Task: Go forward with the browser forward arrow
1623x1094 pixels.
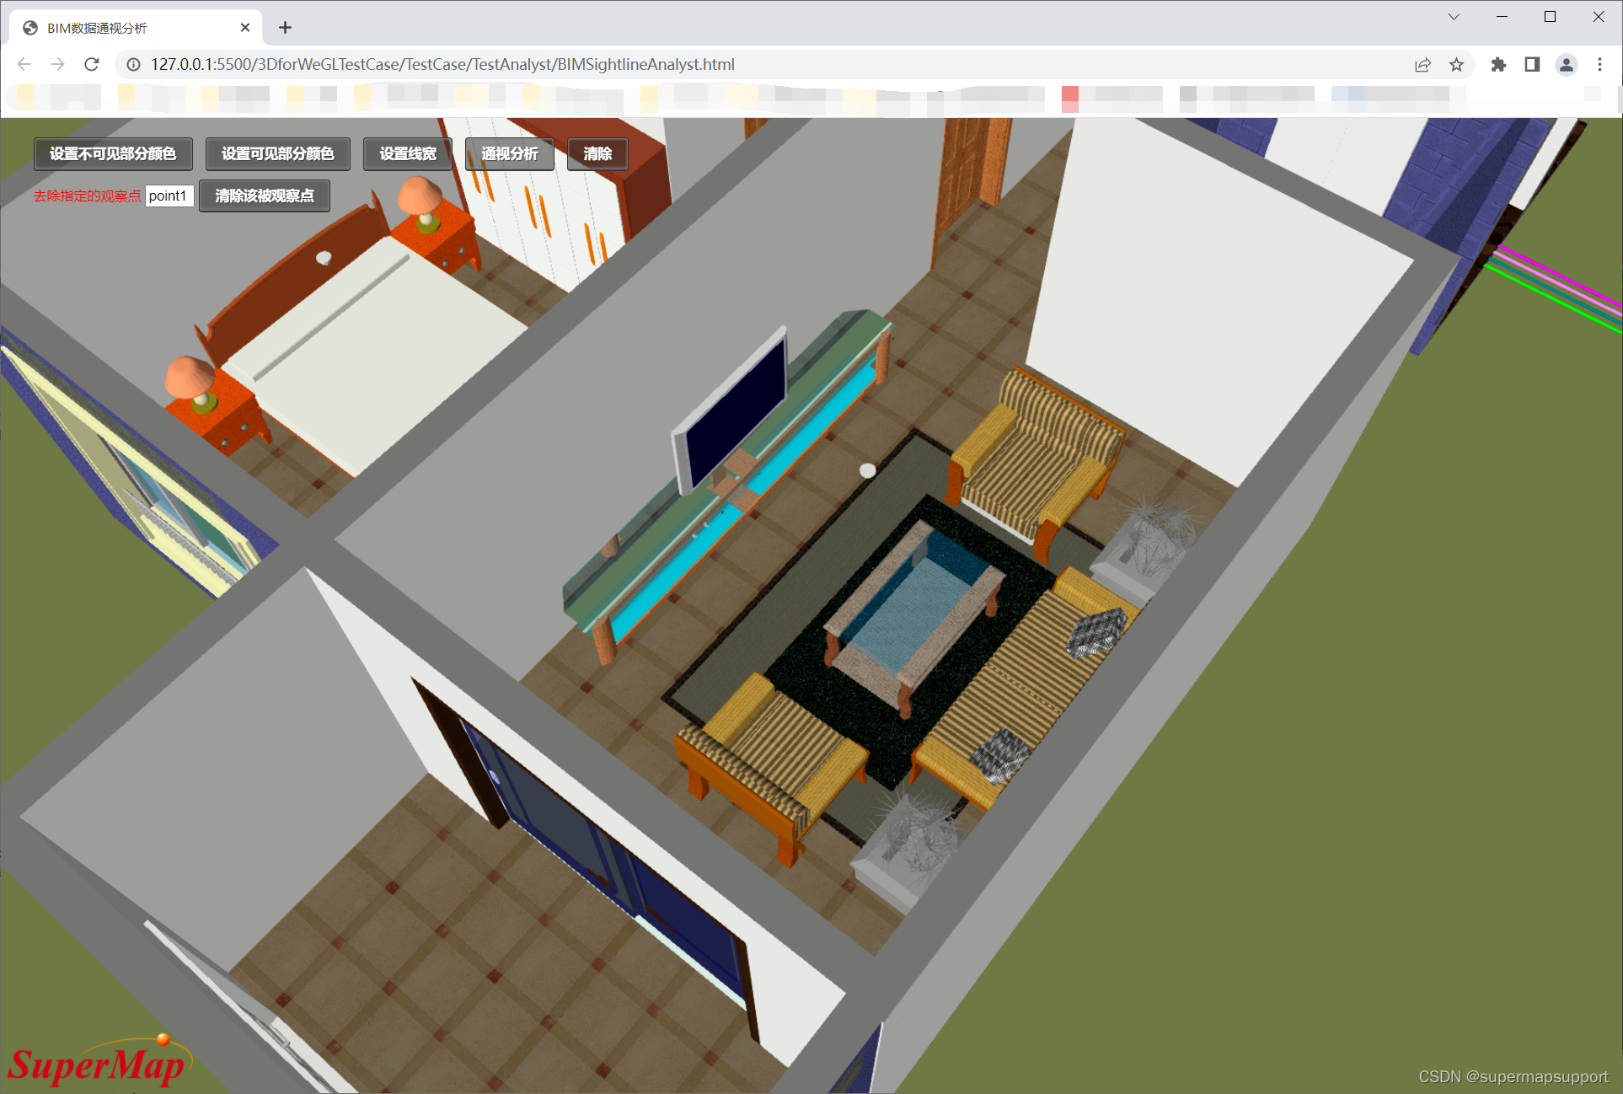Action: point(57,65)
